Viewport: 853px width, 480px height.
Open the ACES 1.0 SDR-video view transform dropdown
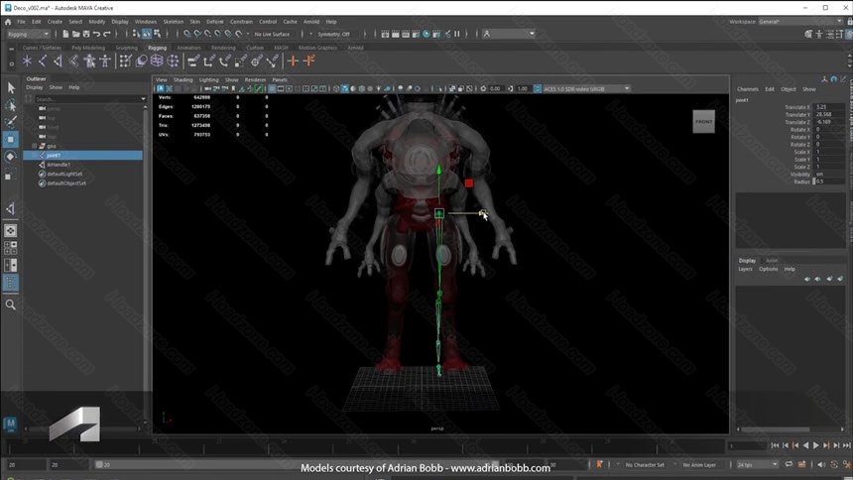(586, 88)
